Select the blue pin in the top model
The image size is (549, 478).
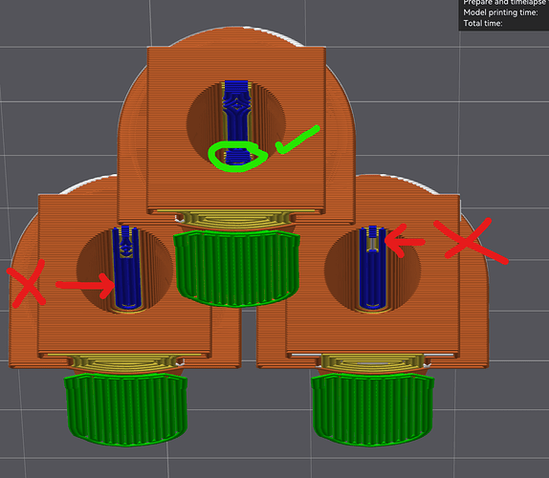tap(236, 122)
